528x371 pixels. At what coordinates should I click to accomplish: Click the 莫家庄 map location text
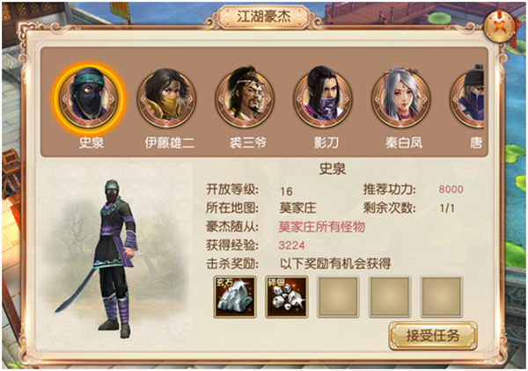297,207
